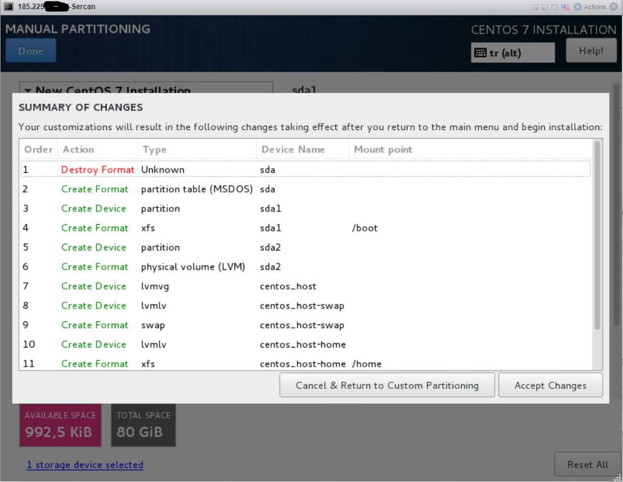Click the blue Done button
623x482 pixels.
[31, 51]
